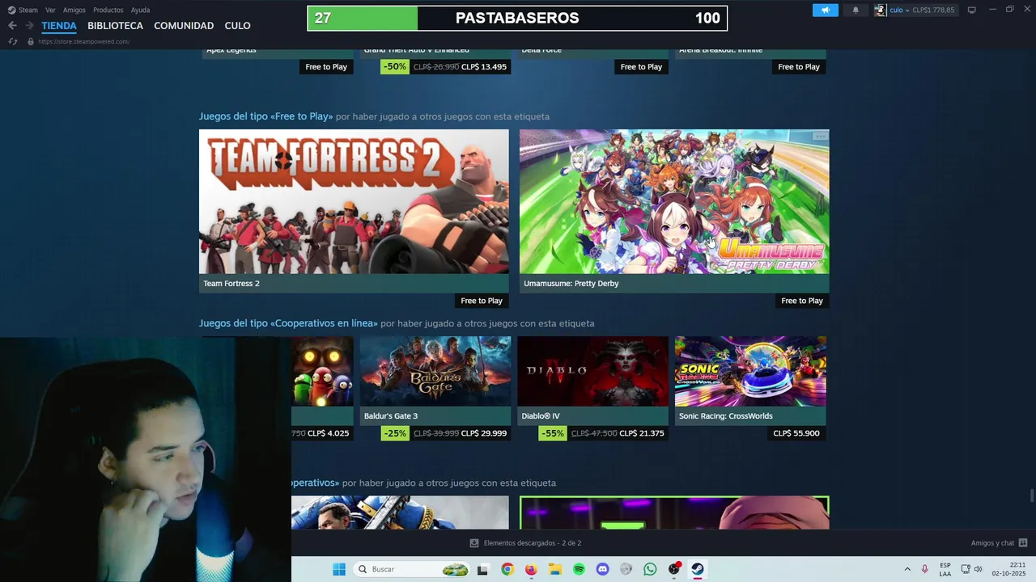Image resolution: width=1036 pixels, height=582 pixels.
Task: Open the Windows Start menu
Action: (339, 569)
